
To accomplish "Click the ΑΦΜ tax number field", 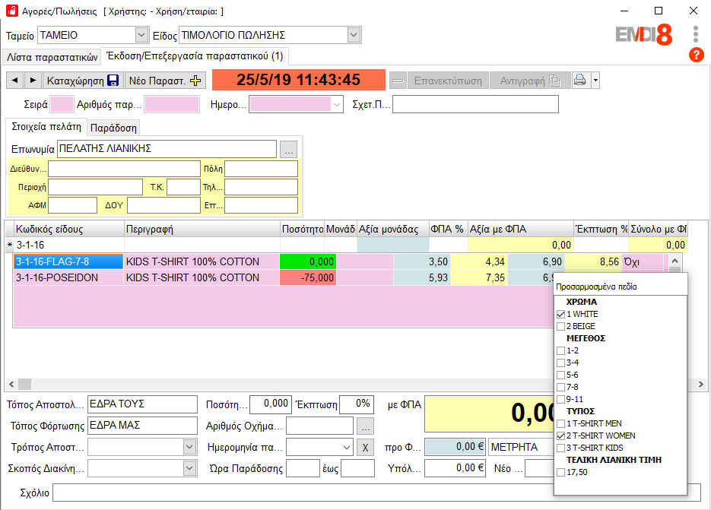I will tap(72, 205).
